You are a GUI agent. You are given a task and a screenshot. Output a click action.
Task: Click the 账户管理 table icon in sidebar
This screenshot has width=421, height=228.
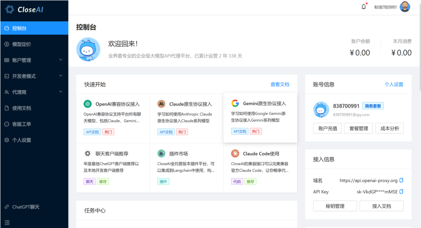(7, 60)
